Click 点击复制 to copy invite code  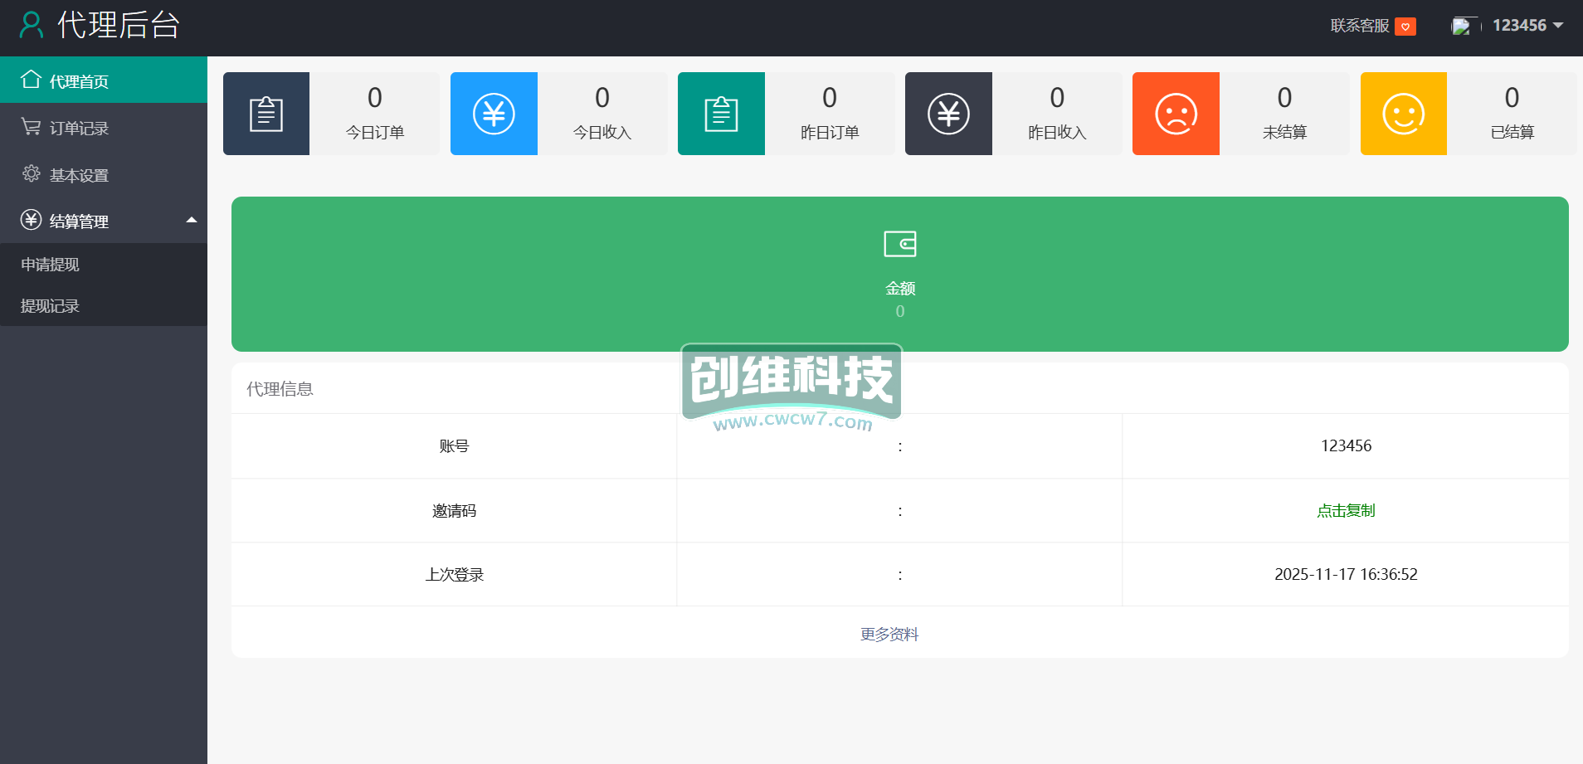tap(1345, 510)
